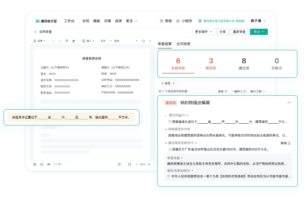Zoom in with the plus button
The image size is (307, 204).
pyautogui.click(x=149, y=164)
